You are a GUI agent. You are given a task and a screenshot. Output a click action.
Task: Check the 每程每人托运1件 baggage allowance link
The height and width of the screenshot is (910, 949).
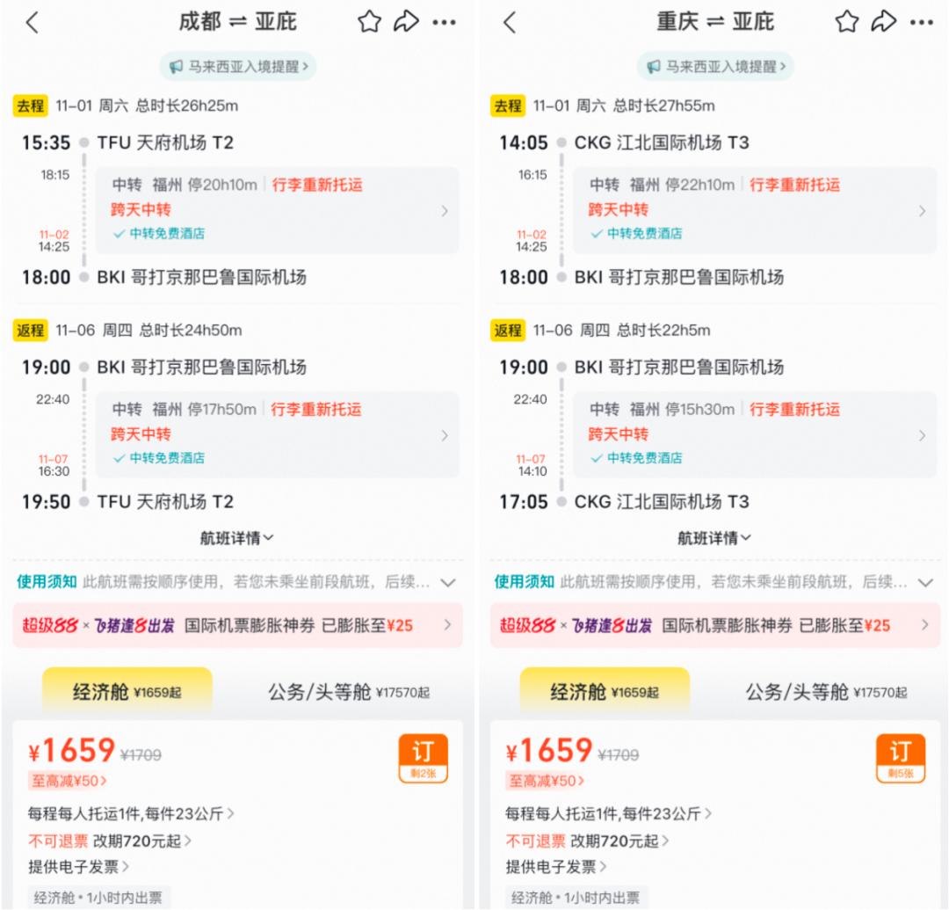click(123, 815)
